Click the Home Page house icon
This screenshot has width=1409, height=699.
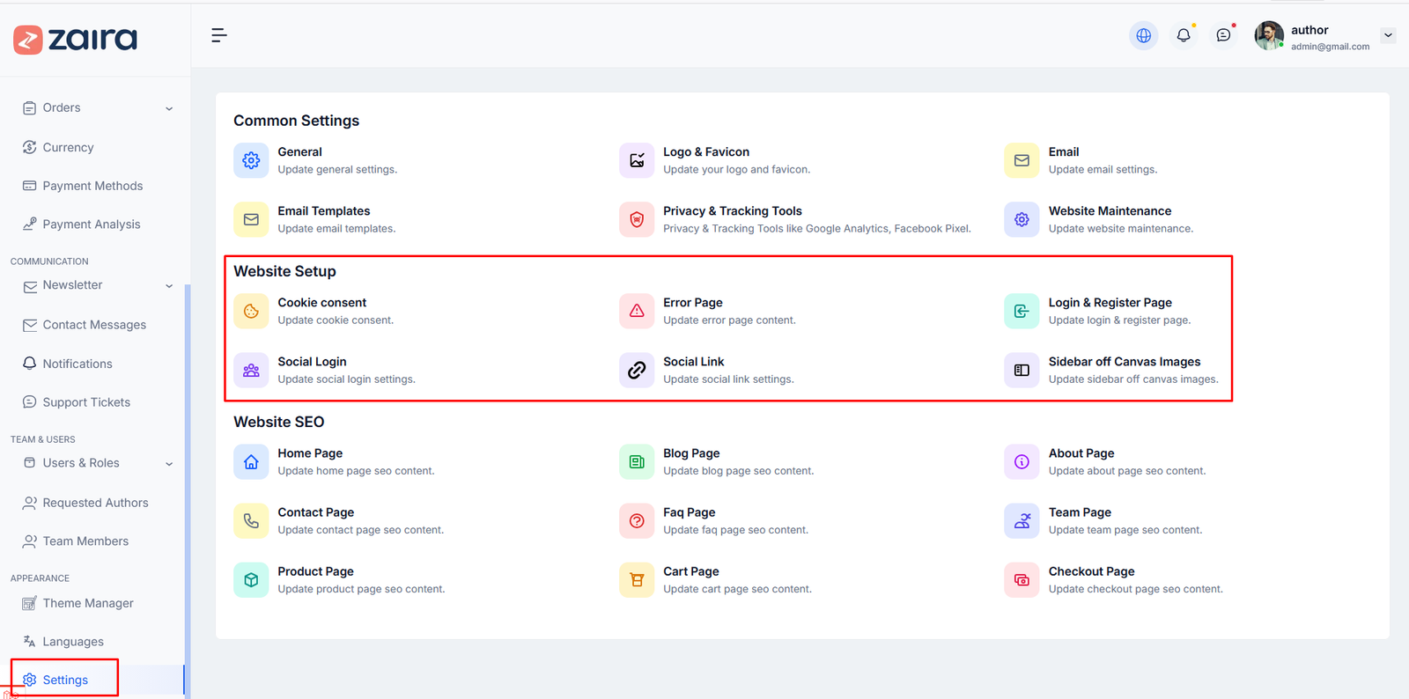251,462
